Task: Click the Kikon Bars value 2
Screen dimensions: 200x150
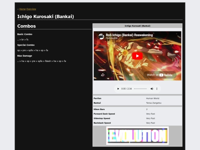Action: click(147, 109)
